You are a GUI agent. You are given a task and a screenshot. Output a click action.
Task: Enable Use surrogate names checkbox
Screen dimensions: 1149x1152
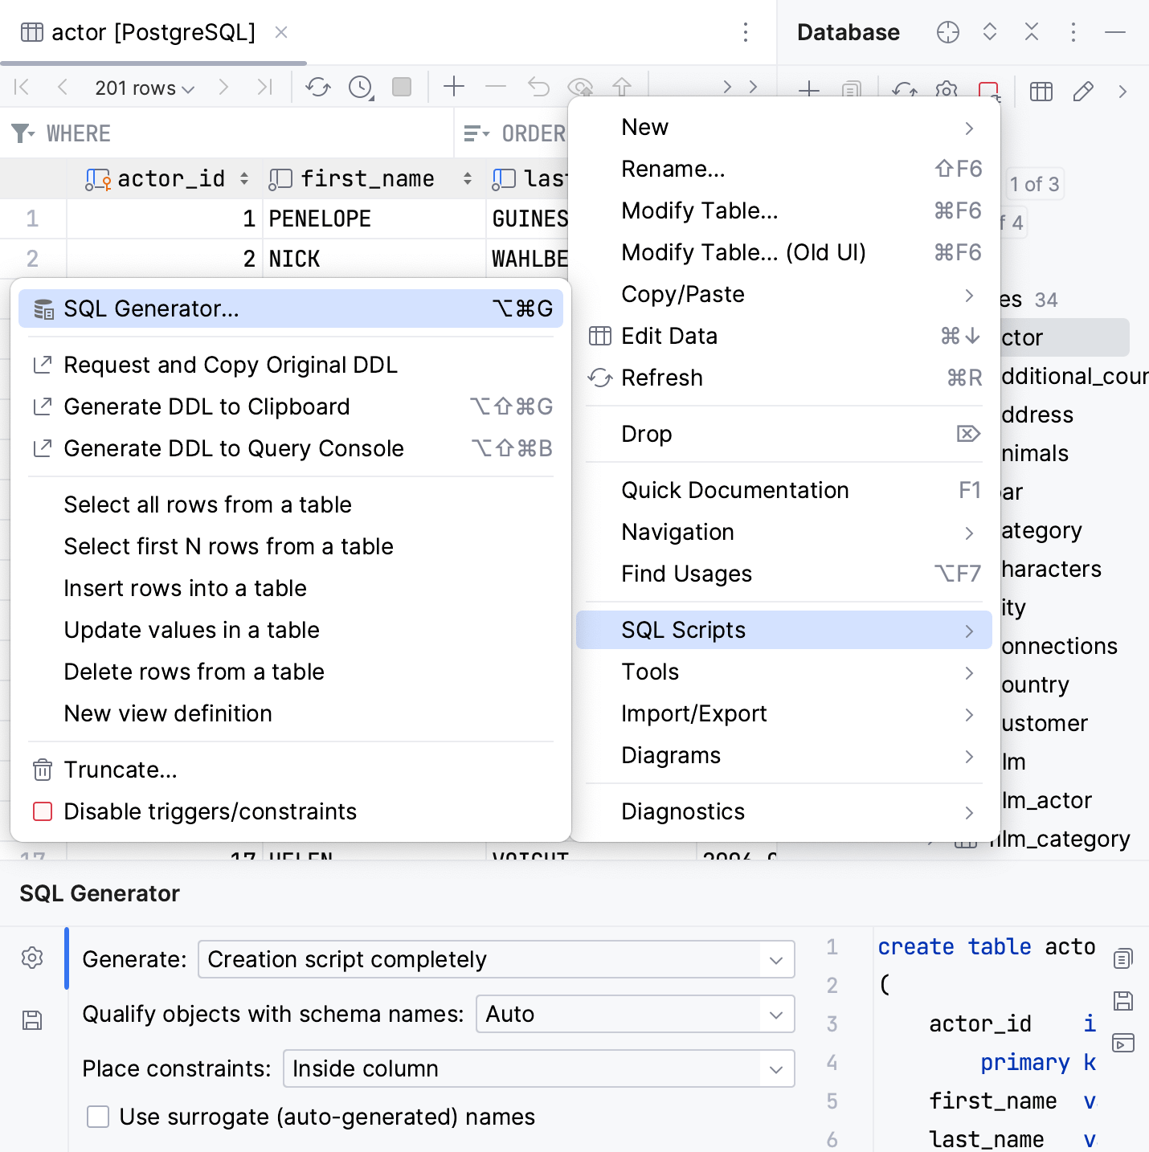98,1117
